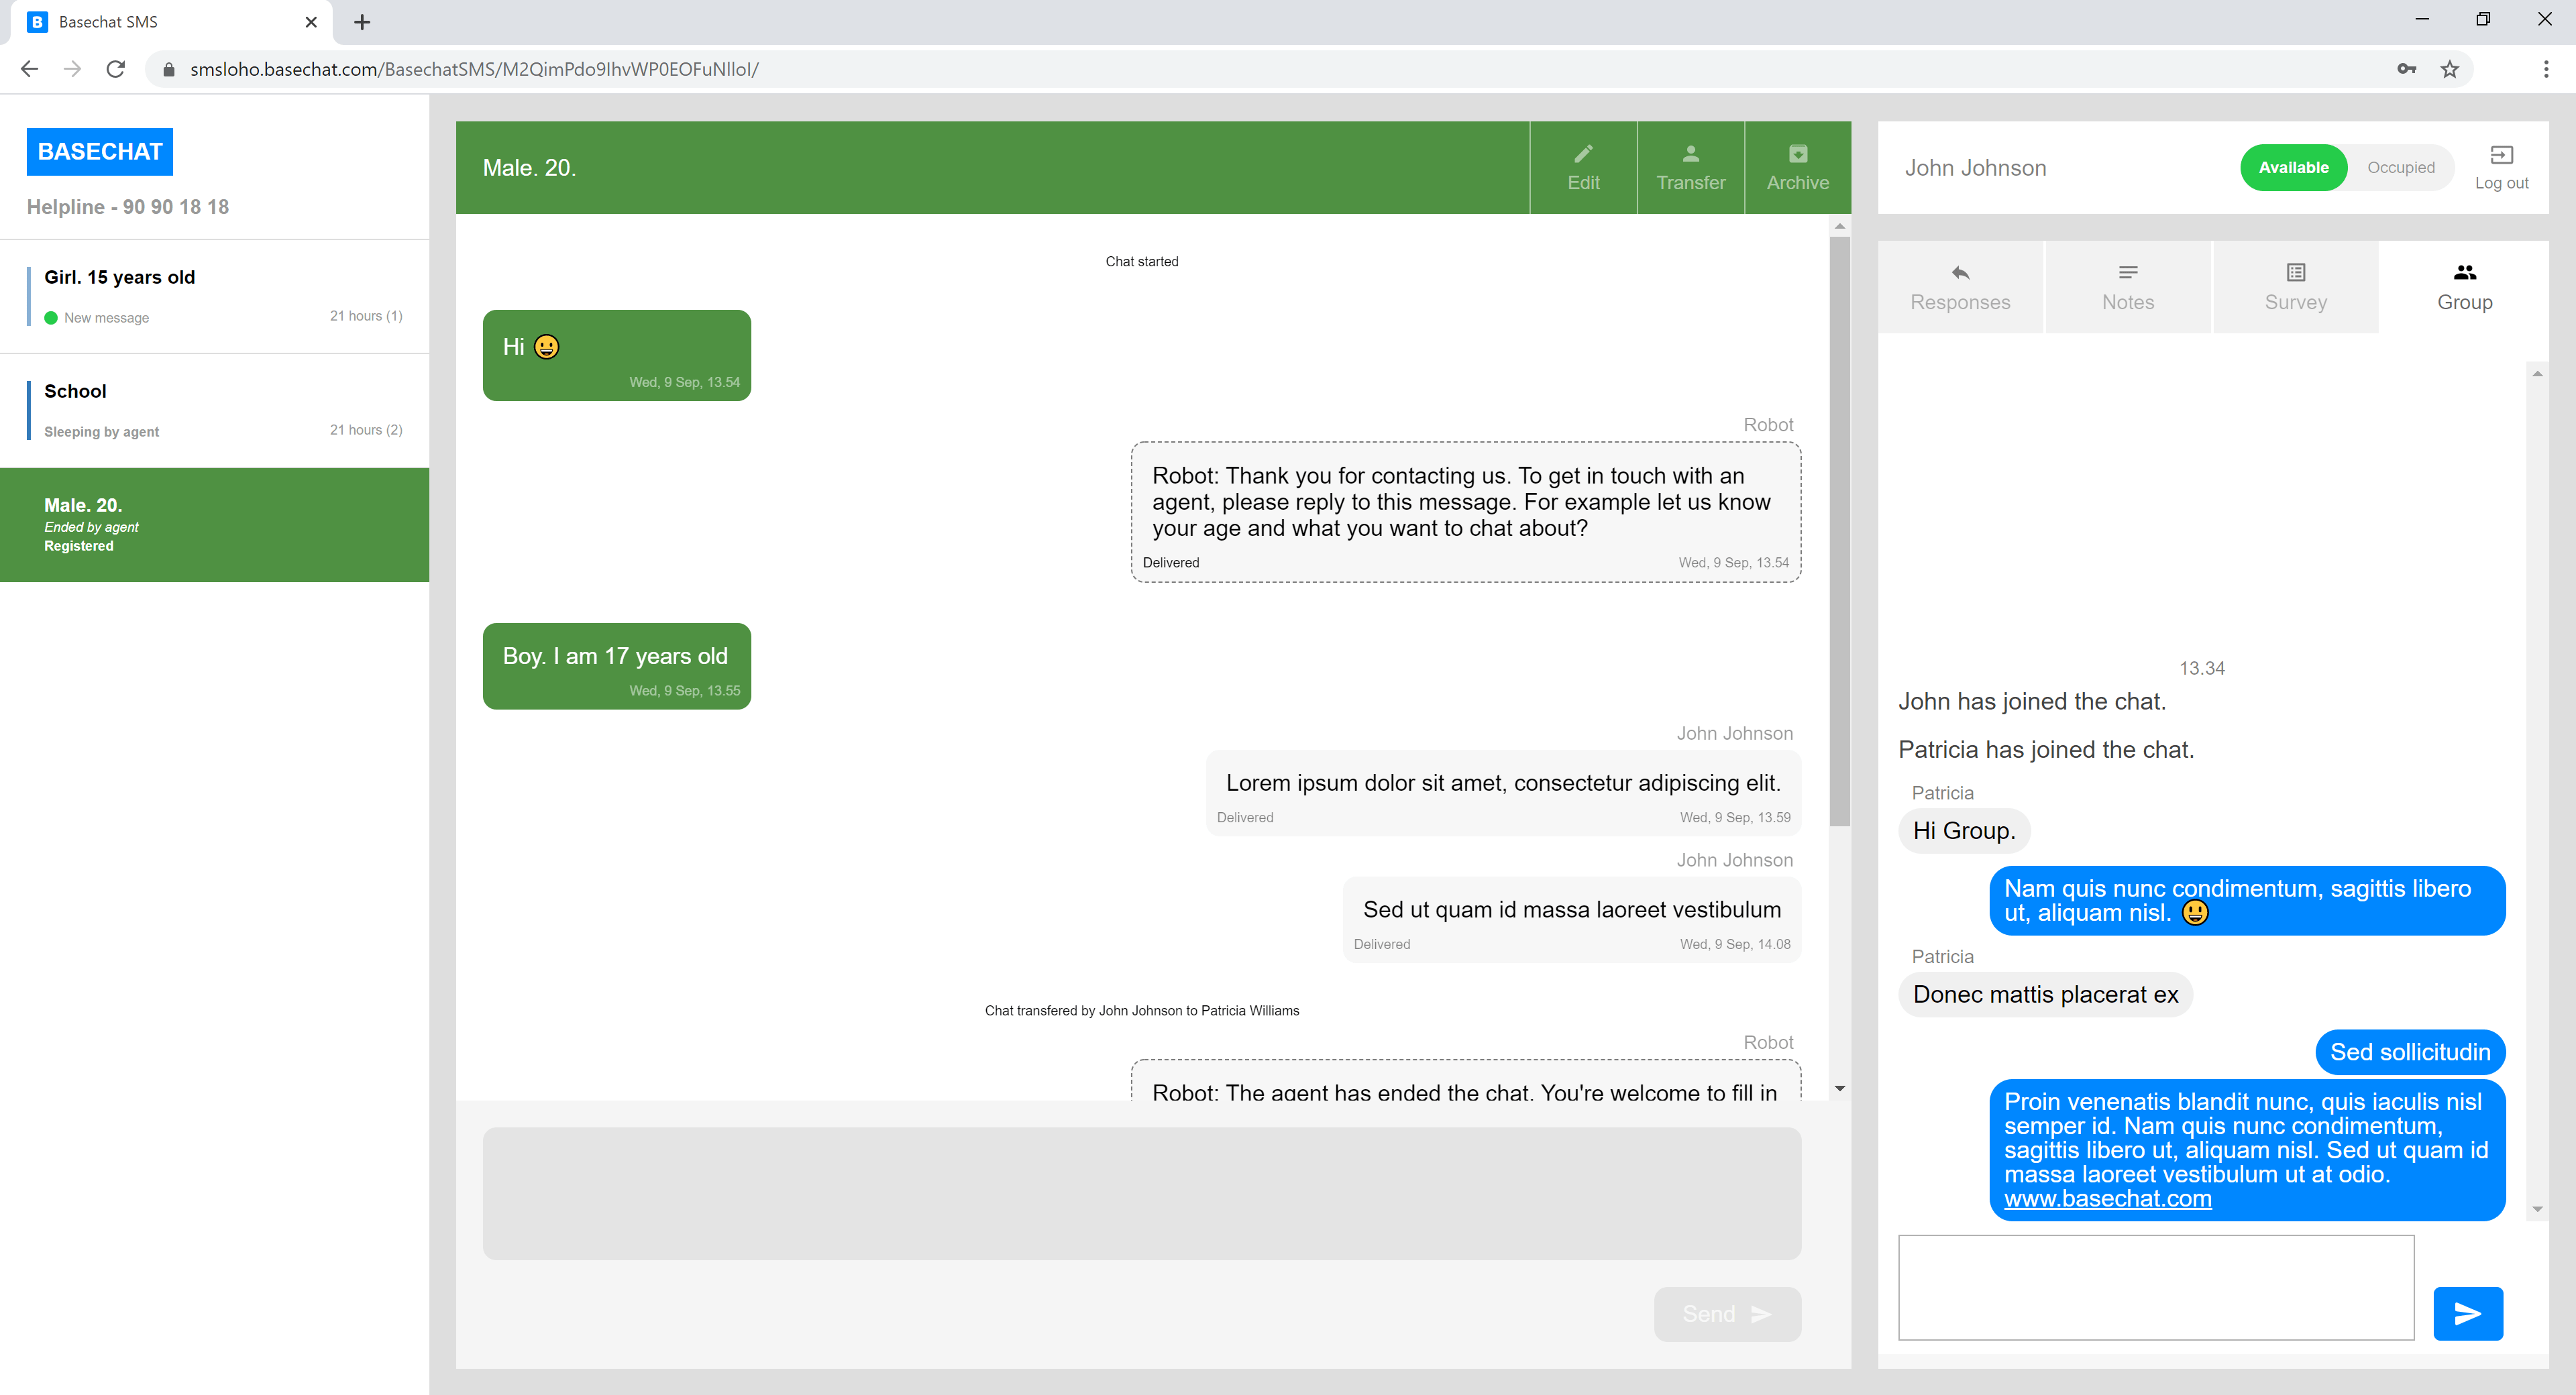The height and width of the screenshot is (1395, 2576).
Task: Click the Send button
Action: (x=1727, y=1313)
